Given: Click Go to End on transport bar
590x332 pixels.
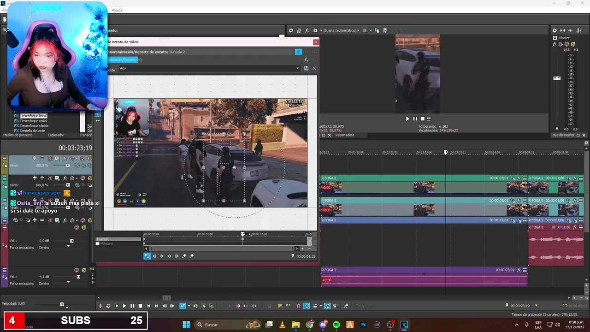Looking at the screenshot, I should [156, 306].
